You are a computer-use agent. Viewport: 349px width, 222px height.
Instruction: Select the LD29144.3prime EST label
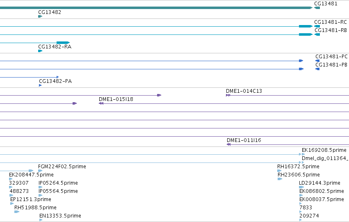click(x=319, y=183)
